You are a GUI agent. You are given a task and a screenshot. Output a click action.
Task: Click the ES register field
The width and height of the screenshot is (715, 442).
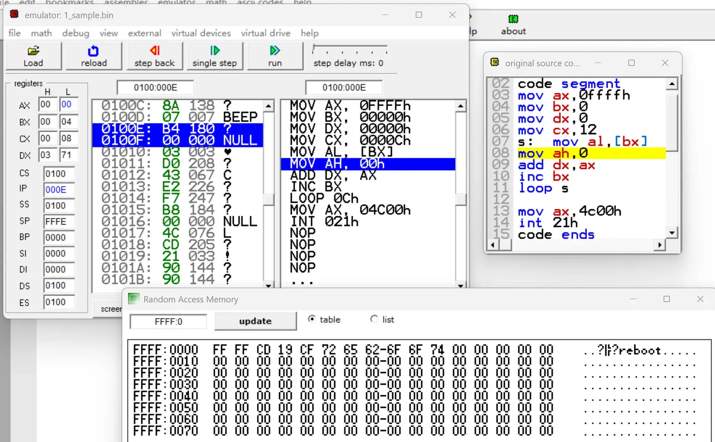tap(59, 302)
